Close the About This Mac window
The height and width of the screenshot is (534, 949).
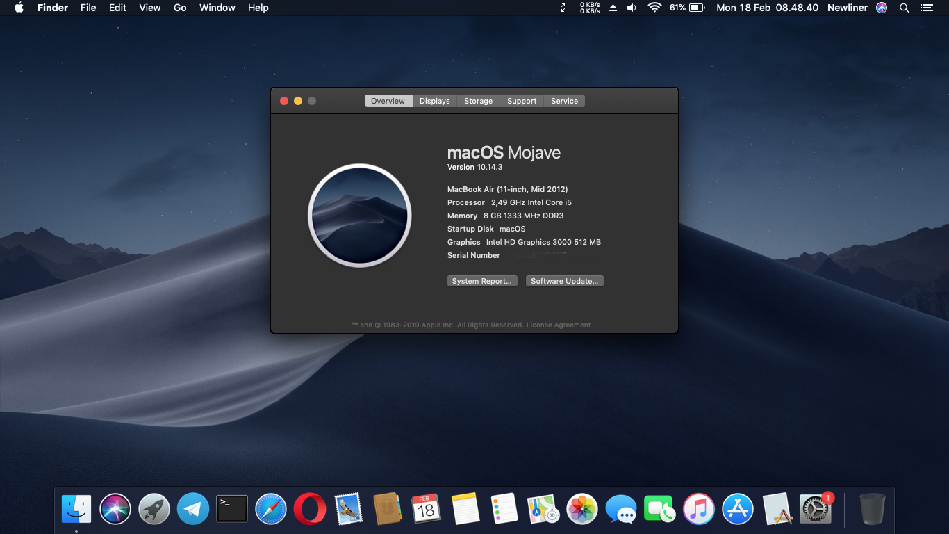click(284, 101)
